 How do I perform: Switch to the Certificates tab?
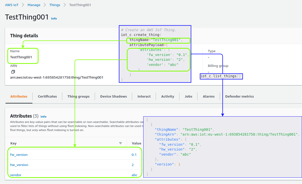pos(47,97)
